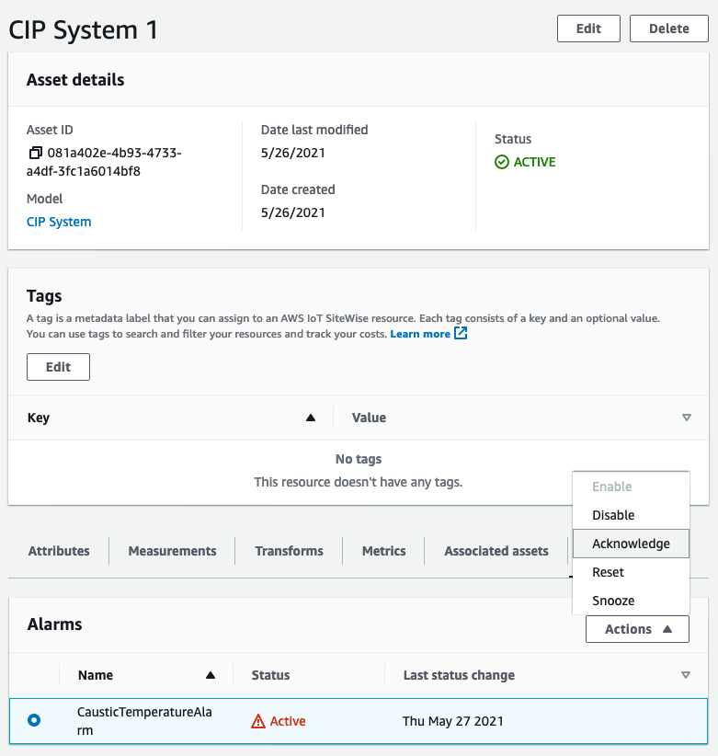Open the external link icon beside Learn more
Screen dimensions: 718x756
(461, 333)
